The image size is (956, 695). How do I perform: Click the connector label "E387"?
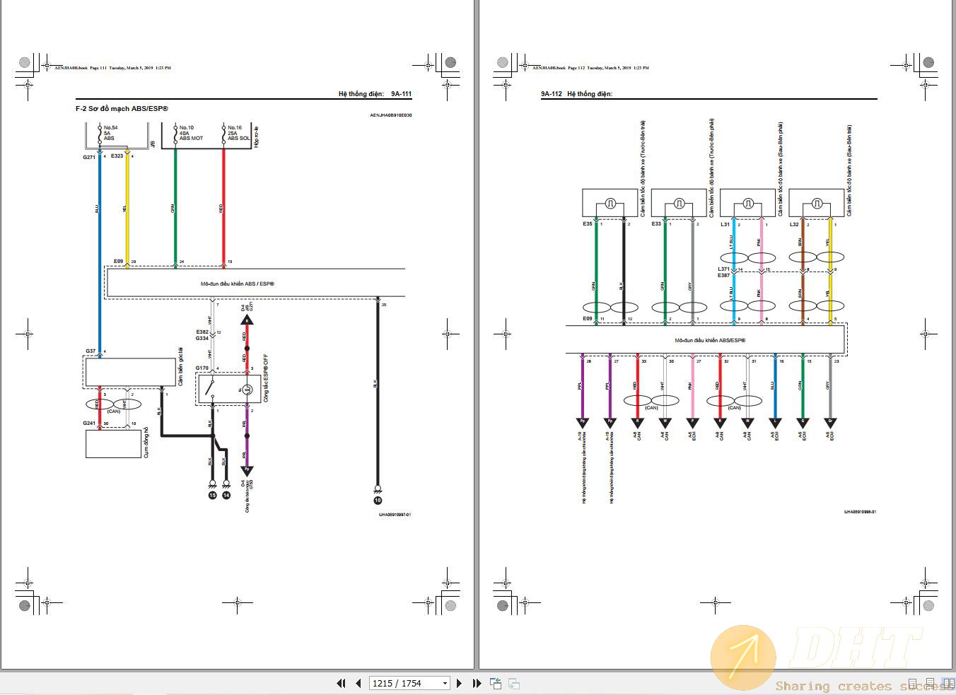point(723,275)
